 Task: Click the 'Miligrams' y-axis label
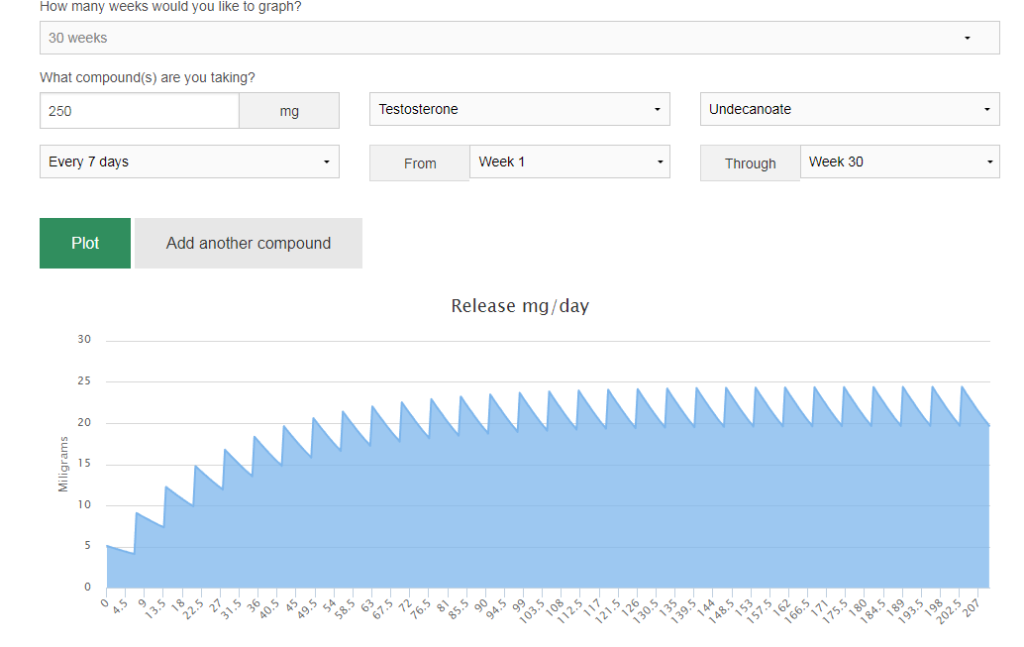(63, 464)
